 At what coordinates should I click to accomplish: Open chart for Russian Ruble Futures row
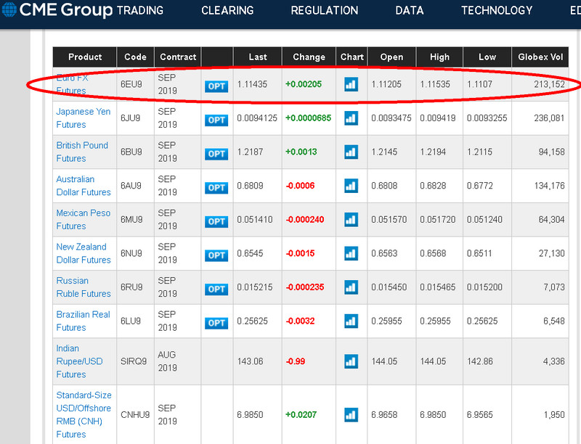pos(351,287)
